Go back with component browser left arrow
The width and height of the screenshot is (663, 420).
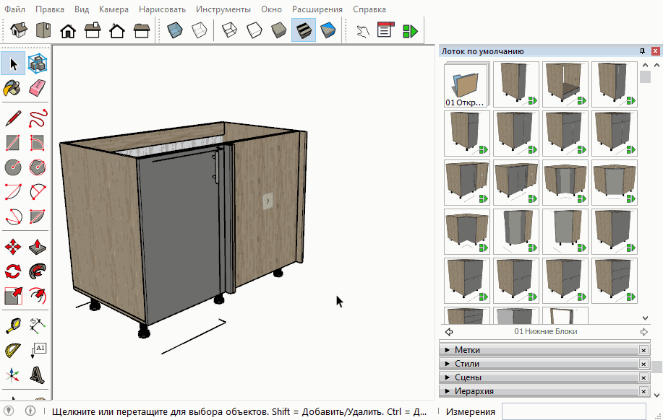(449, 332)
